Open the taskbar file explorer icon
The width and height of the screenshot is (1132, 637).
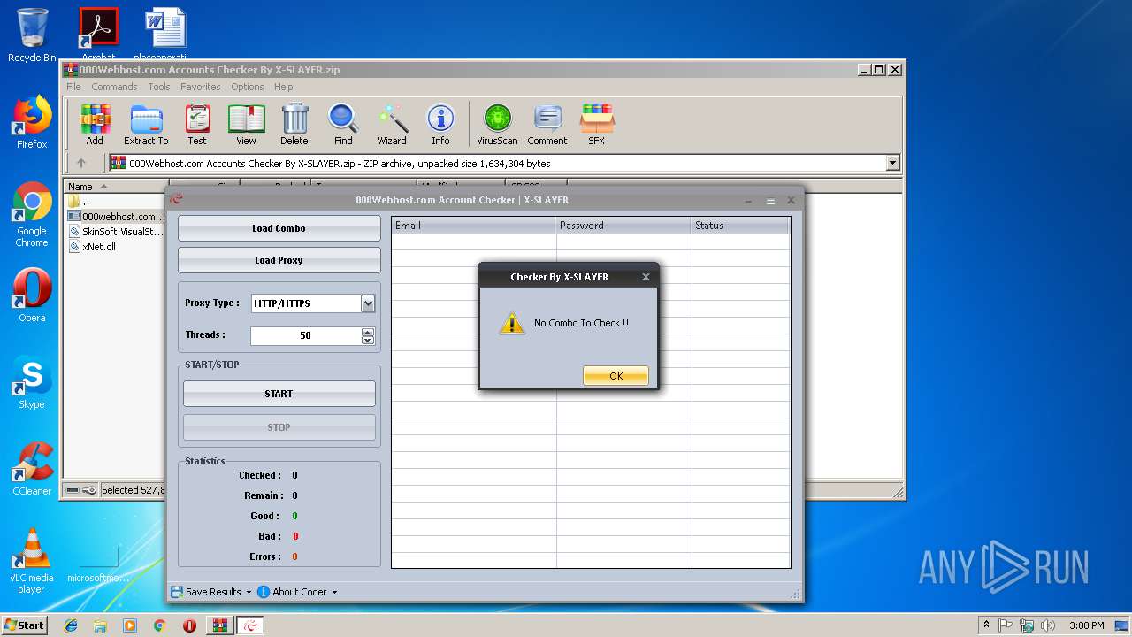coord(100,625)
